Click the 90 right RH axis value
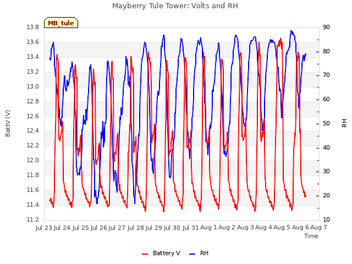352x264 pixels. click(326, 28)
